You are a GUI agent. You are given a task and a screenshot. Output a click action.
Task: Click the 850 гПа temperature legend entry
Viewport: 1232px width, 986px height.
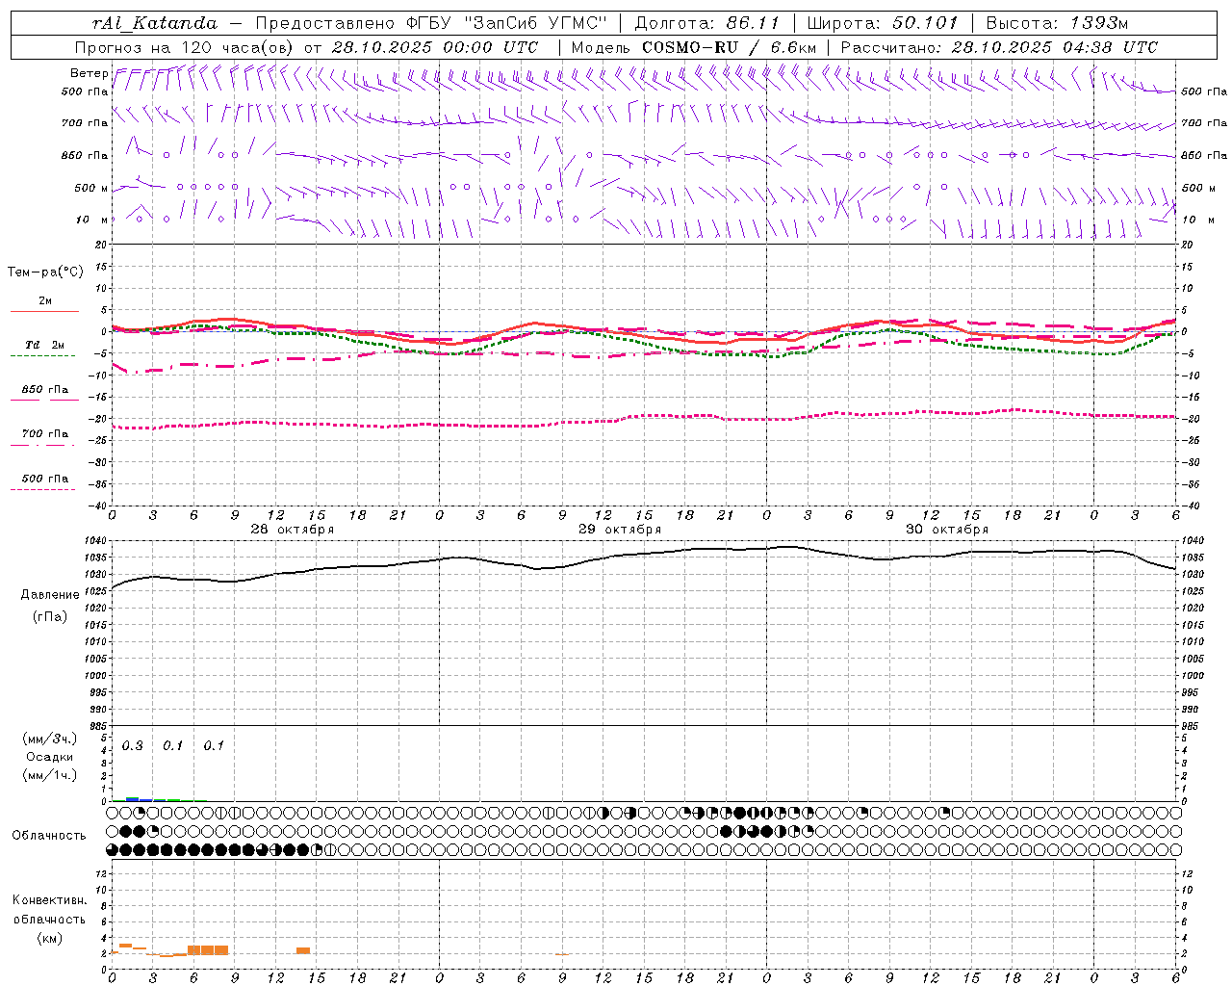44,390
